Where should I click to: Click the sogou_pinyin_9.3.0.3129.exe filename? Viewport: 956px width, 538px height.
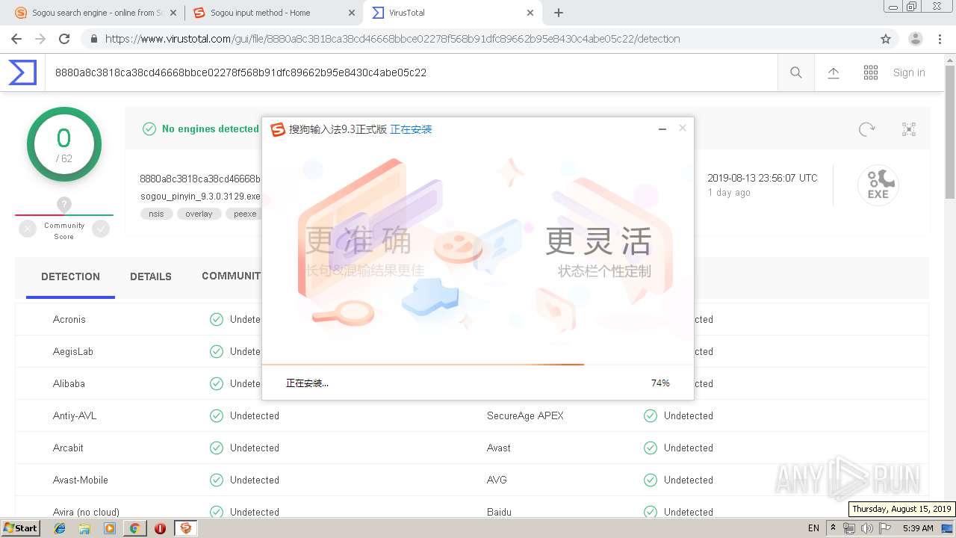(x=200, y=197)
